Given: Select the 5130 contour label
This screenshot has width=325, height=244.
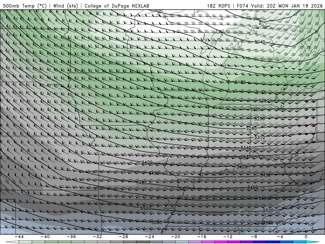Looking at the screenshot, I should 240,82.
